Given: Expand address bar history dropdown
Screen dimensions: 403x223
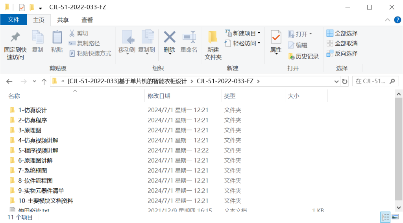Looking at the screenshot, I should pyautogui.click(x=336, y=82).
